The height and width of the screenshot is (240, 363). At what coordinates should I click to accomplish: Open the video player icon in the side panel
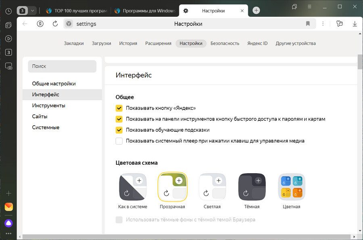(x=8, y=39)
